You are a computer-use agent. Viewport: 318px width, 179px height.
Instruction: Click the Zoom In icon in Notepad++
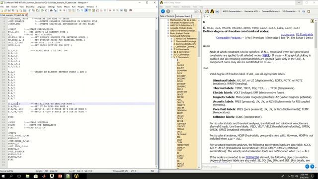[60, 10]
